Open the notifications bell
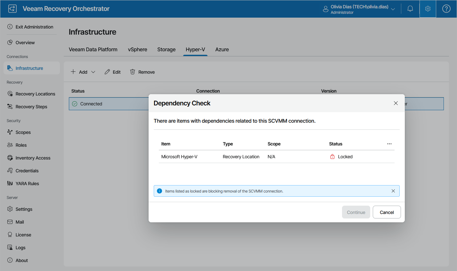 (x=410, y=9)
